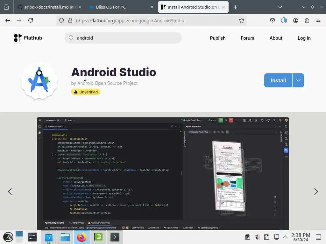Viewport: 326px width, 244px height.
Task: Click the blue Install button
Action: click(x=278, y=80)
